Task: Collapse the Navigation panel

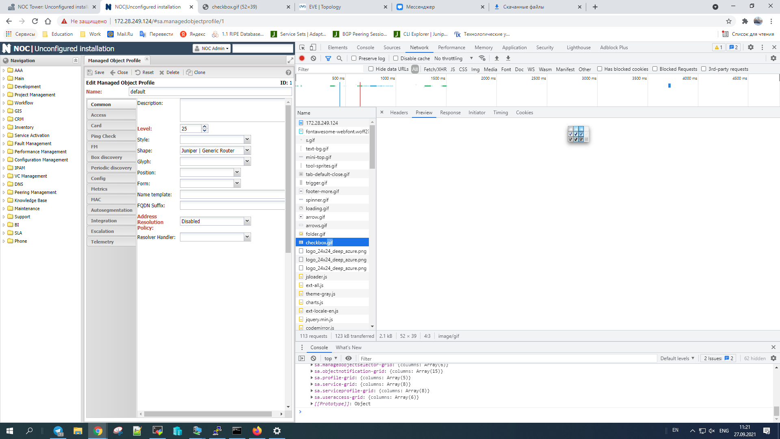Action: coord(76,60)
